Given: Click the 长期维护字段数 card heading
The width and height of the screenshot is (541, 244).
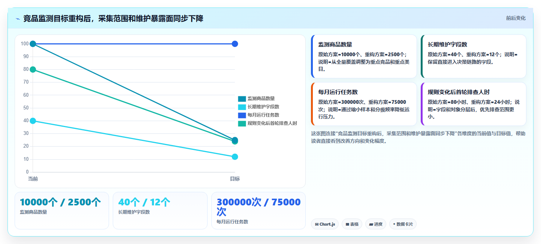Looking at the screenshot, I should (x=447, y=44).
